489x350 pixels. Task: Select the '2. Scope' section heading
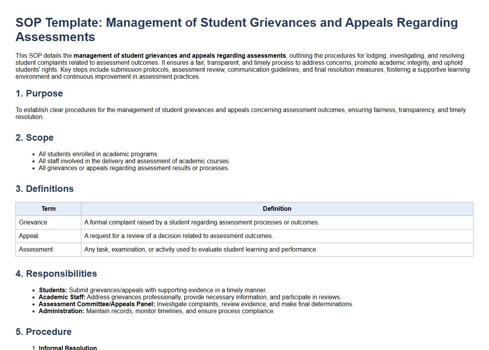click(x=34, y=138)
